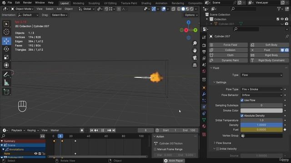Open the Global transform orientation dropdown
Screen dimensions: 291x163
coord(86,9)
